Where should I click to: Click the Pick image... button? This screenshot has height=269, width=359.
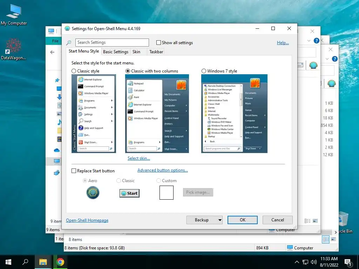[198, 192]
